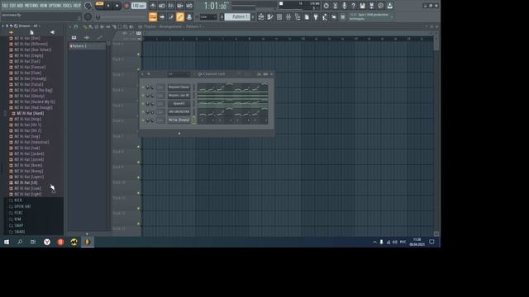
Task: Show the Piano roll window icon
Action: 270,16
